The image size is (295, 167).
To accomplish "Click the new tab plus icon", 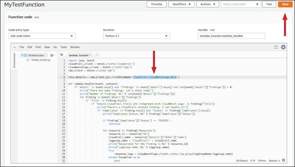I will tap(97, 55).
